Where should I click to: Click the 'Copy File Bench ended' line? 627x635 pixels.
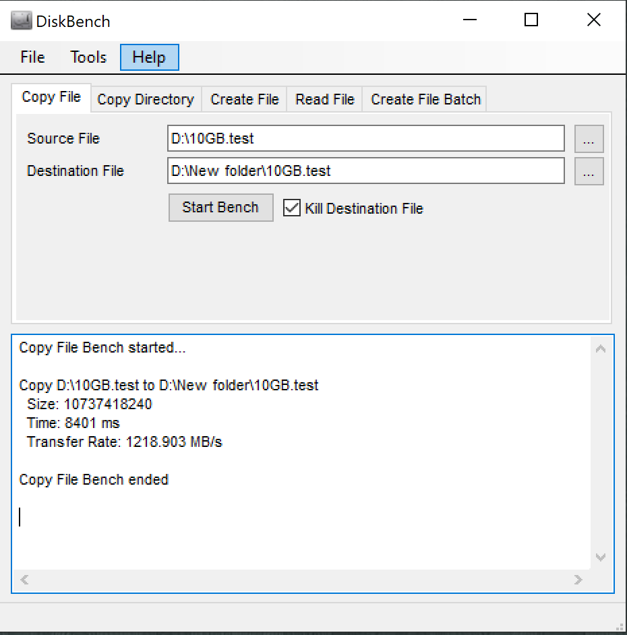point(94,480)
